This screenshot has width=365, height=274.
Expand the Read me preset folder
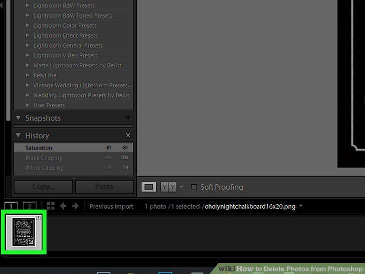(28, 75)
